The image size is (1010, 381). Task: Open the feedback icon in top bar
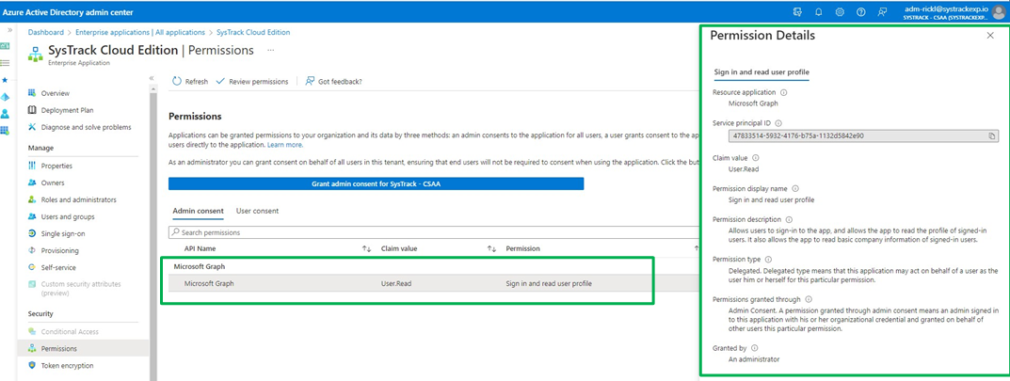click(x=882, y=11)
